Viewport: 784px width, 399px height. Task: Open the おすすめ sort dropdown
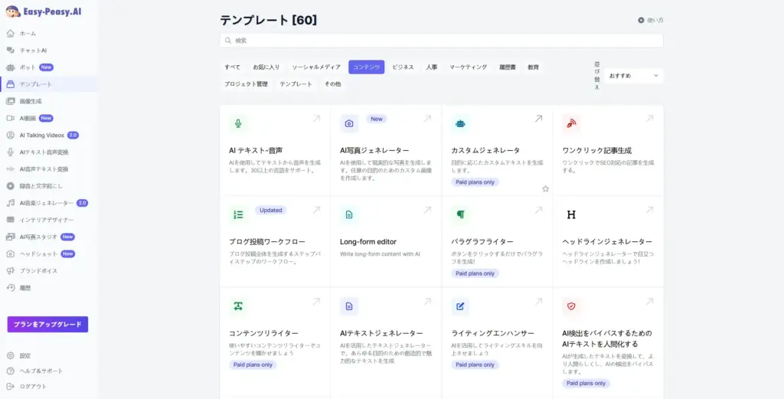633,76
